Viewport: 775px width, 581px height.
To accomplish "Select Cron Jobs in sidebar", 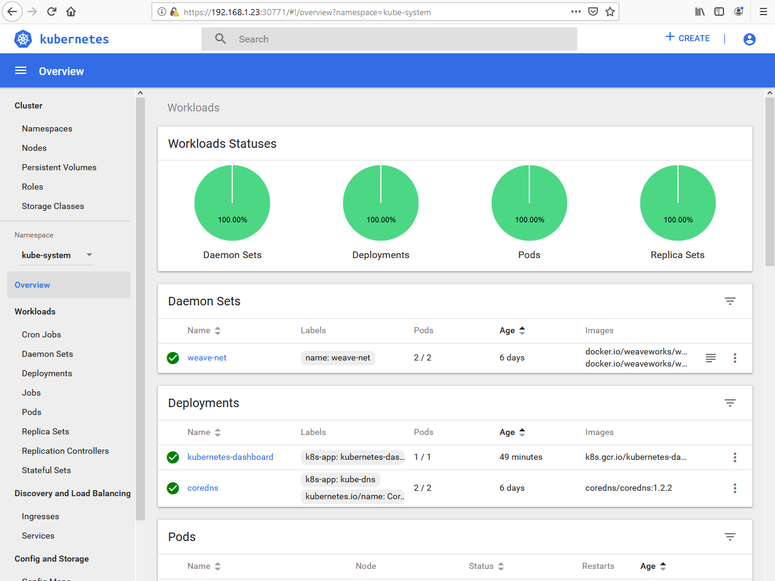I will [x=41, y=334].
